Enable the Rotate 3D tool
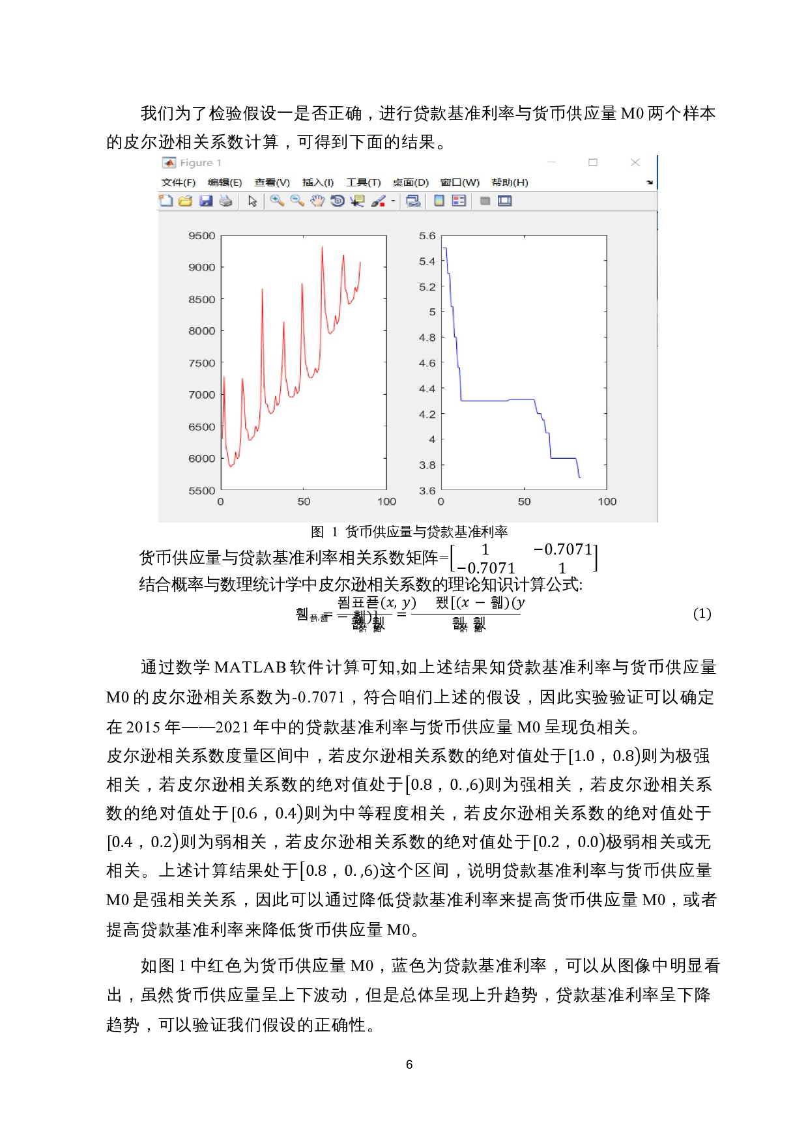 pyautogui.click(x=338, y=201)
